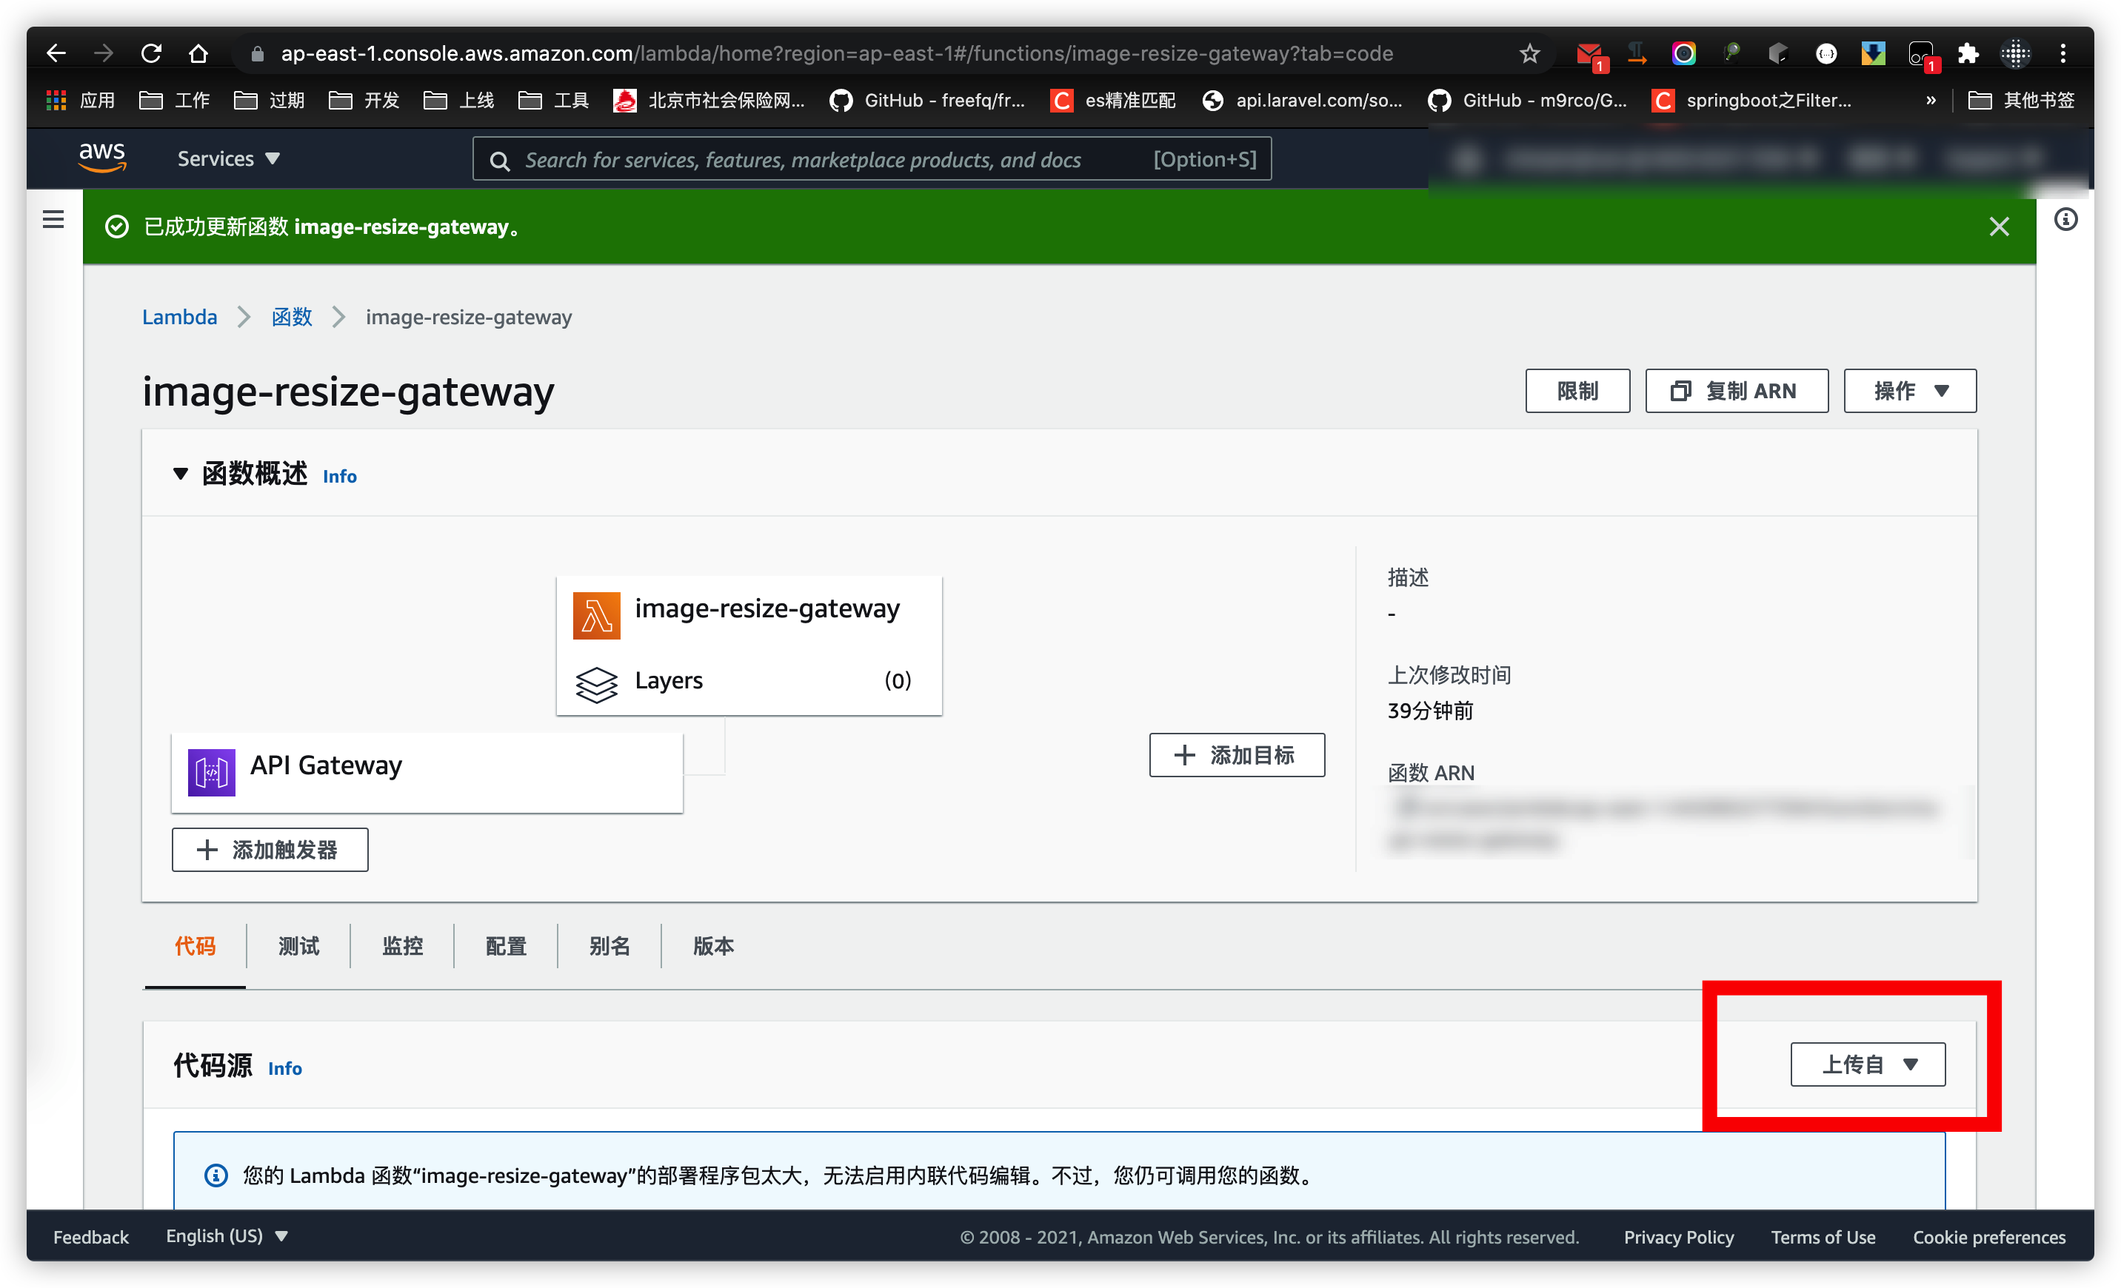Switch to the 监控 tab
This screenshot has width=2121, height=1288.
[402, 945]
